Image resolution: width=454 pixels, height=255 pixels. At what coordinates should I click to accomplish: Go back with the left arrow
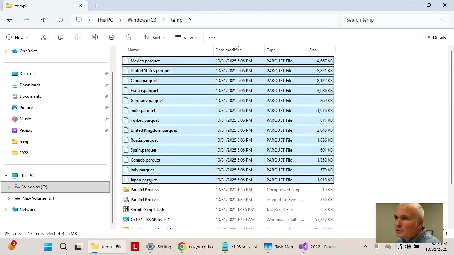click(x=10, y=20)
